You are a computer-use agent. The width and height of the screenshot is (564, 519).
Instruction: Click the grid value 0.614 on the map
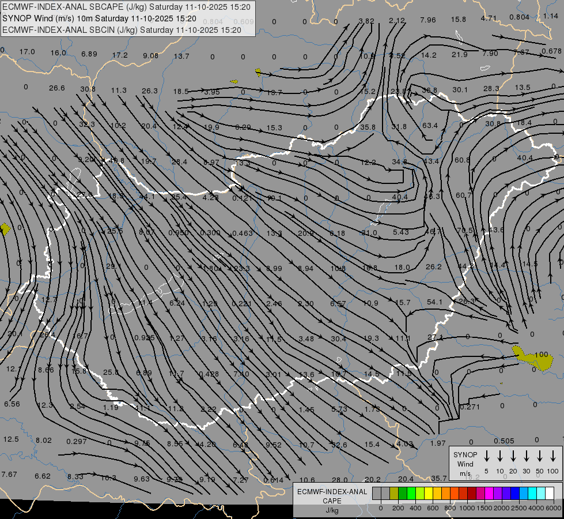[274, 480]
